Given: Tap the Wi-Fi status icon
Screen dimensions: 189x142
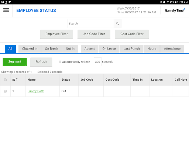Looking at the screenshot, I should click(x=168, y=2).
